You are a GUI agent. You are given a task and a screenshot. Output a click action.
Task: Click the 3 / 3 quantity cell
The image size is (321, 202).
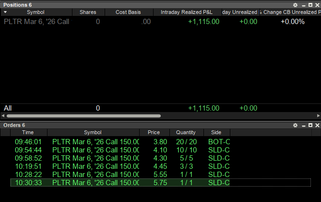pyautogui.click(x=187, y=166)
